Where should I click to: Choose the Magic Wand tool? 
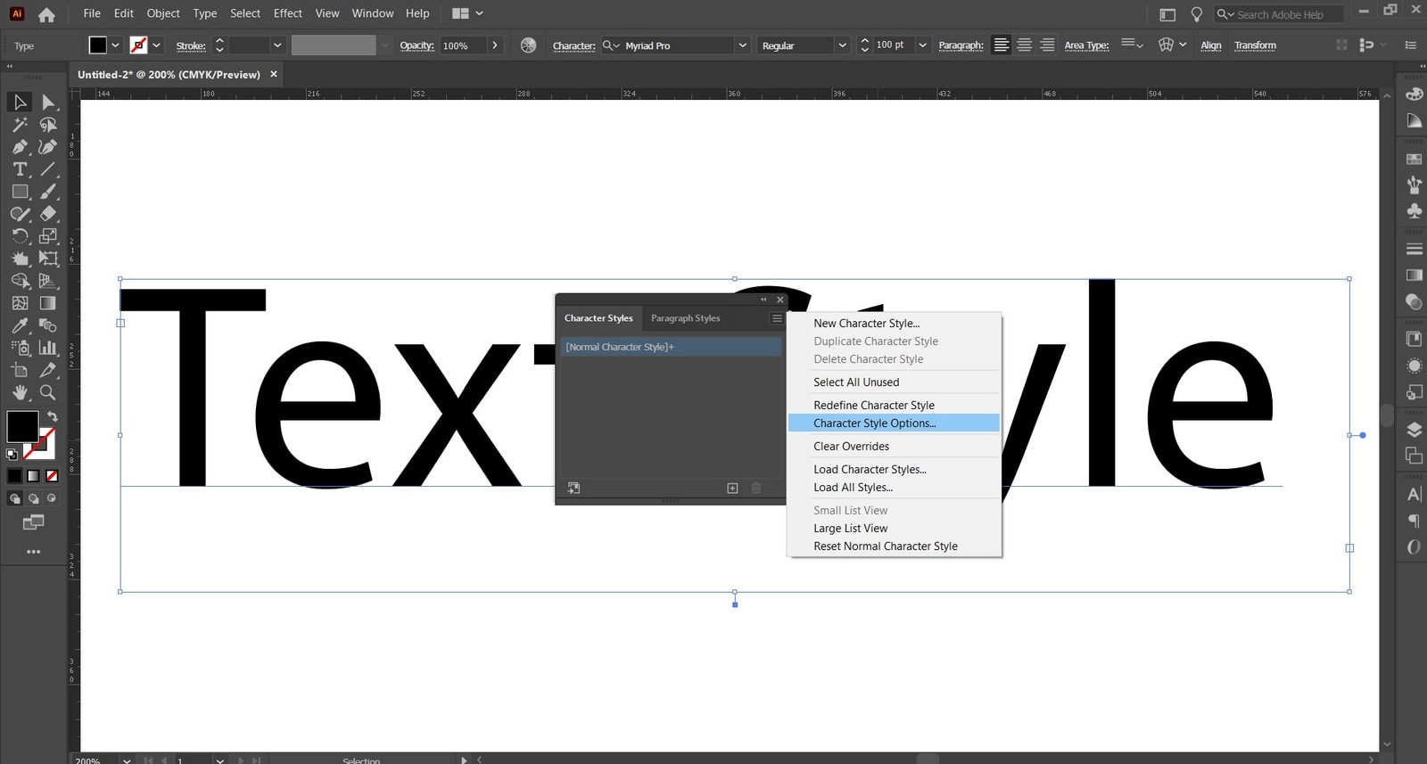coord(20,125)
